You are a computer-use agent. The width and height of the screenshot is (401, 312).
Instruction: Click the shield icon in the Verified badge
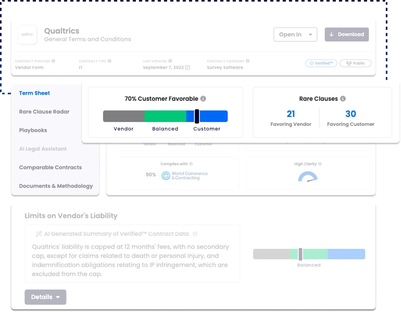tap(312, 63)
